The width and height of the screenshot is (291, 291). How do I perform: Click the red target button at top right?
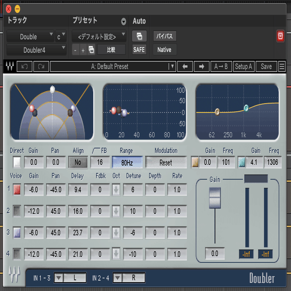click(280, 36)
